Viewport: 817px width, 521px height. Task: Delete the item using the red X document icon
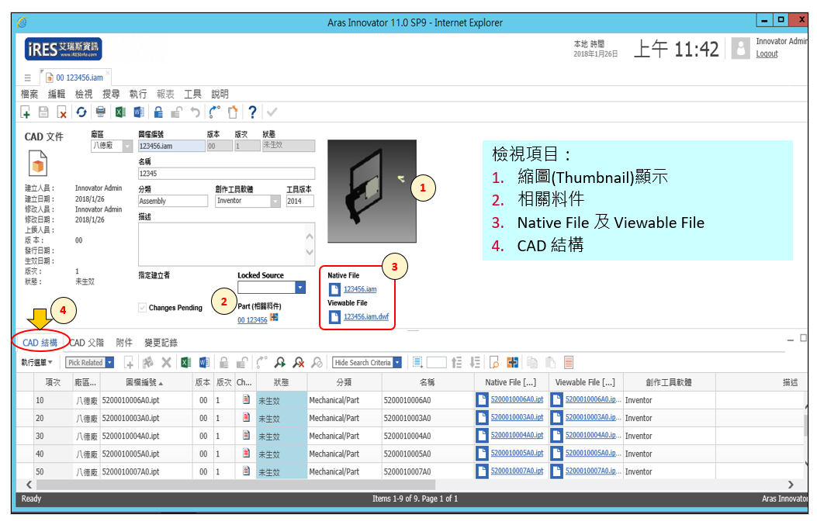tap(61, 112)
